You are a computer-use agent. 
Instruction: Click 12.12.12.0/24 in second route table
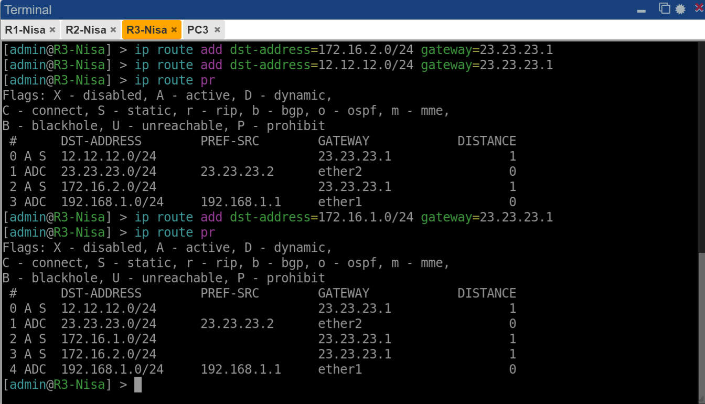point(109,309)
